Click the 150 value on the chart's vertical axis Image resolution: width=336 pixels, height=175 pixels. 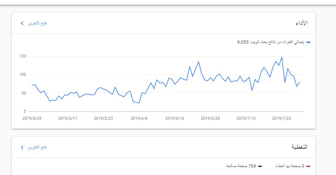point(22,56)
